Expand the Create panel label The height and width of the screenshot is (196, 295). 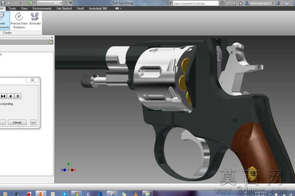click(x=7, y=32)
